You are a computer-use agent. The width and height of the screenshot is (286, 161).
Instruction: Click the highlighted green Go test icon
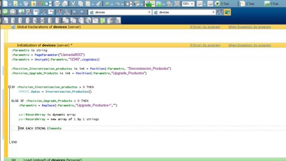(149, 4)
